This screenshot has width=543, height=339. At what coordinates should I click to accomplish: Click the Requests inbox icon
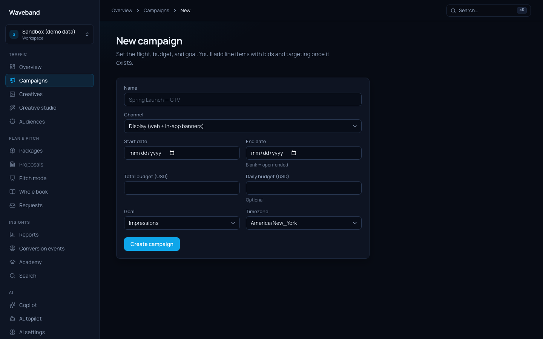(x=12, y=205)
